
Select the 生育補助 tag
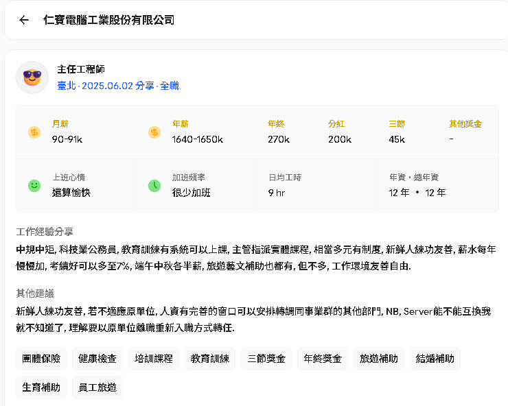coord(41,387)
